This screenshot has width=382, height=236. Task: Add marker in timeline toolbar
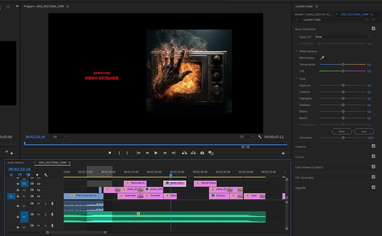pyautogui.click(x=37, y=175)
